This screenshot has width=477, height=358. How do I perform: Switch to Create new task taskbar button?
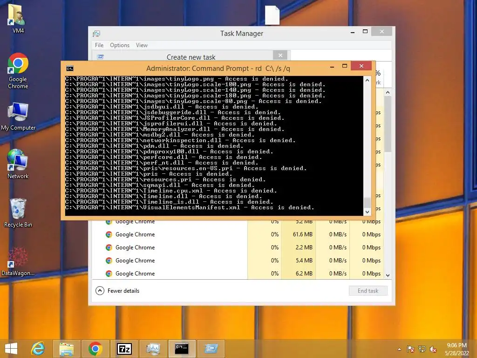click(211, 349)
